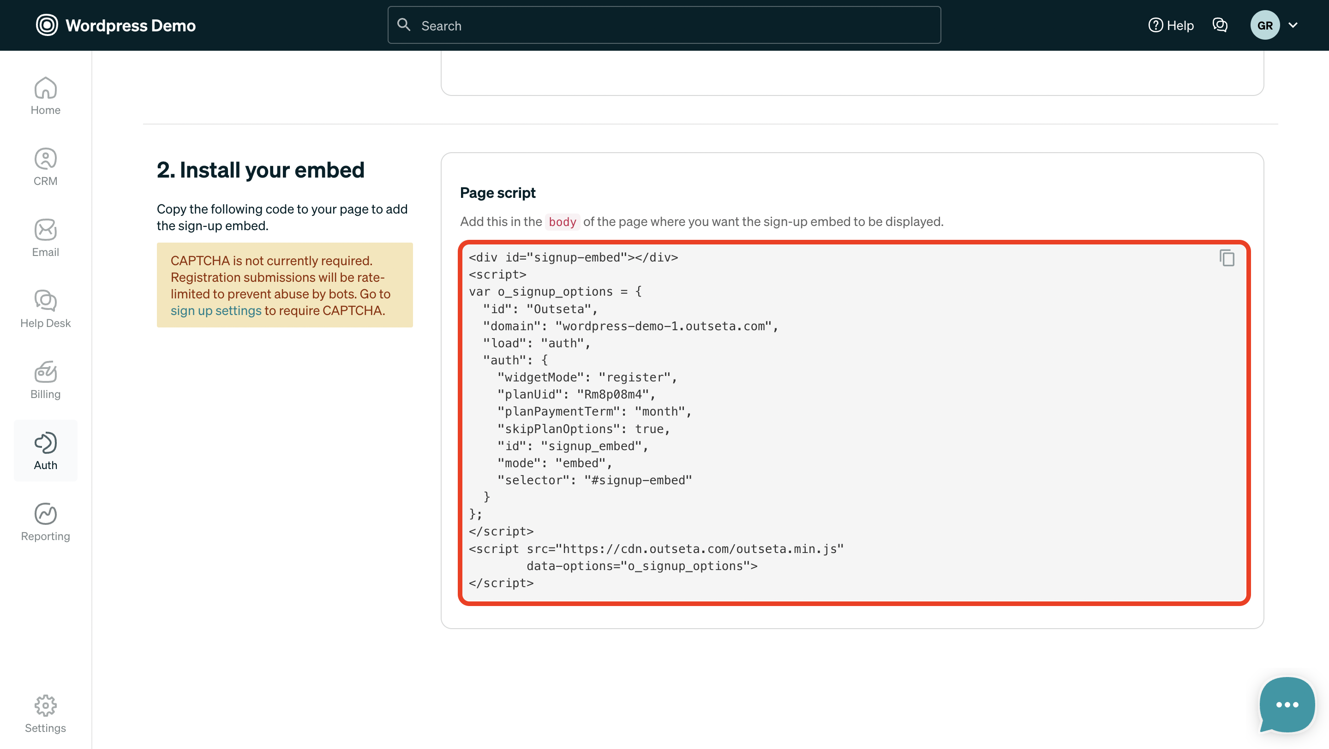Open the Home sidebar section
1329x749 pixels.
pos(45,96)
